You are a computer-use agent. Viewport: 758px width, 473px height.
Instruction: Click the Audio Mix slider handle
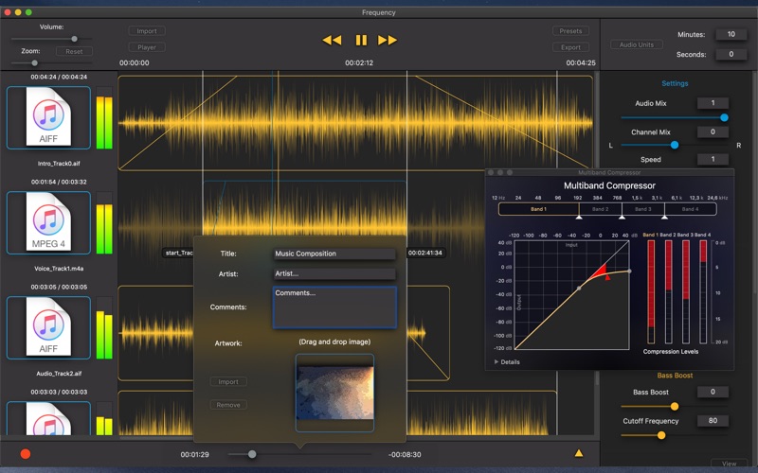[x=724, y=117]
